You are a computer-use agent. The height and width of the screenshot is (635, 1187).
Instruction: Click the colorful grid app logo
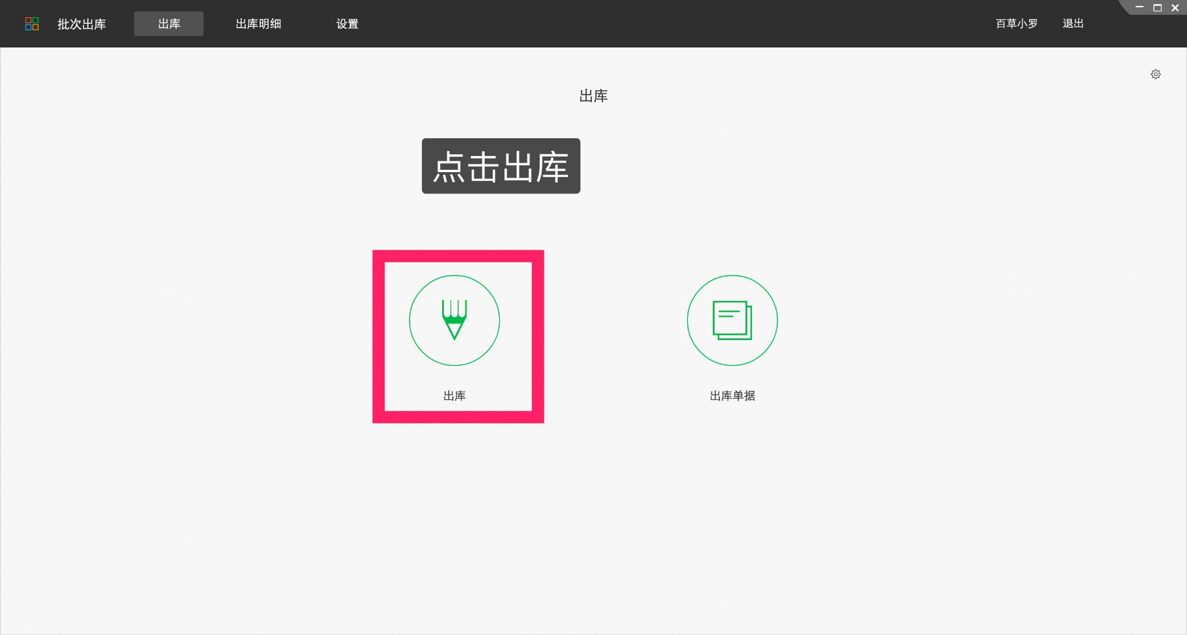[33, 24]
